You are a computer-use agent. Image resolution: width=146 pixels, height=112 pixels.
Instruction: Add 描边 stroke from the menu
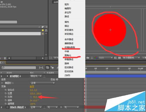(x=67, y=26)
